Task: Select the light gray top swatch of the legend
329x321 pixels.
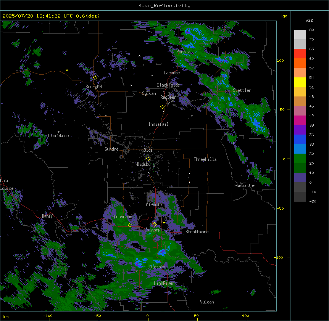Action: [300, 35]
